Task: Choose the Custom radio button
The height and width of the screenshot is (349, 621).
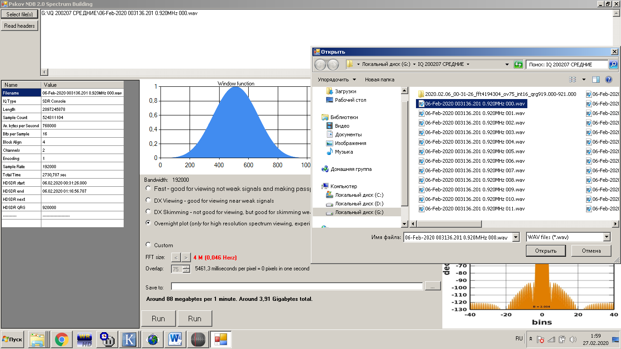Action: 148,245
